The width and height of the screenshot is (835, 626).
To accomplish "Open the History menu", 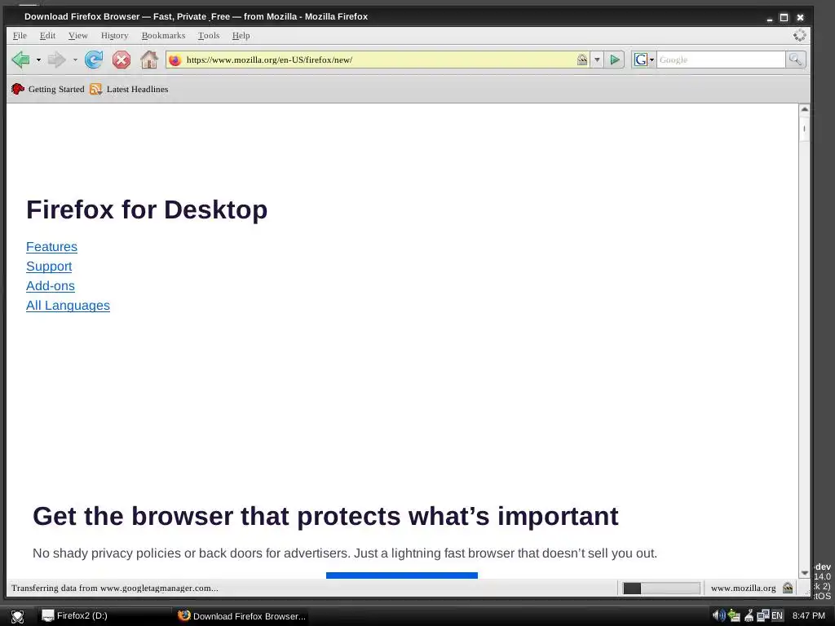I will tap(114, 36).
